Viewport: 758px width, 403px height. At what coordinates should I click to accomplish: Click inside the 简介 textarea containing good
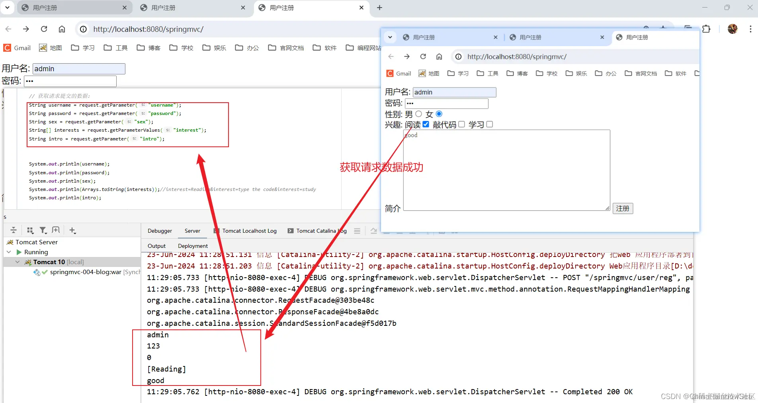[x=506, y=170]
